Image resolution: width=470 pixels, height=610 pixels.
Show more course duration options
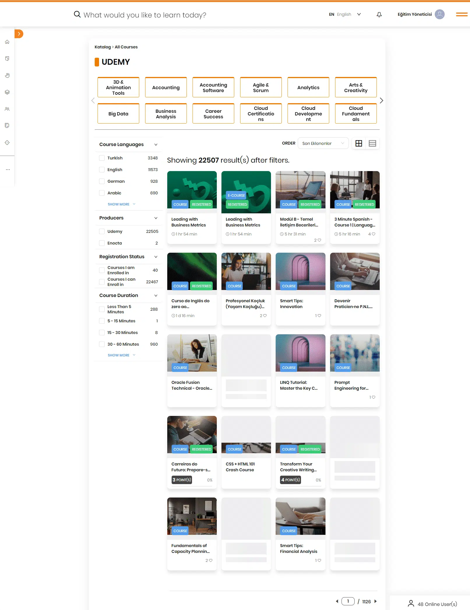(x=122, y=355)
